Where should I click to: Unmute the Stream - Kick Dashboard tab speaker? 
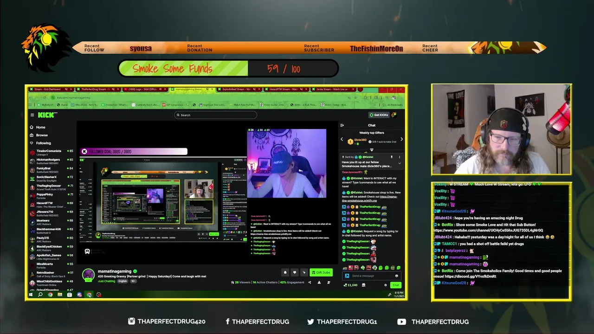click(66, 89)
